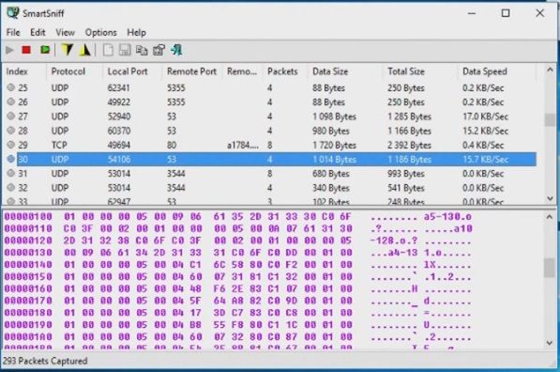Open the Options menu
Screen dimensions: 560x372
(100, 33)
